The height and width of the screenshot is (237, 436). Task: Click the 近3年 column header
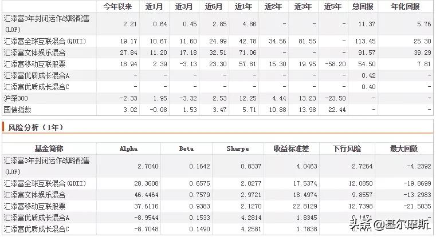coord(303,6)
